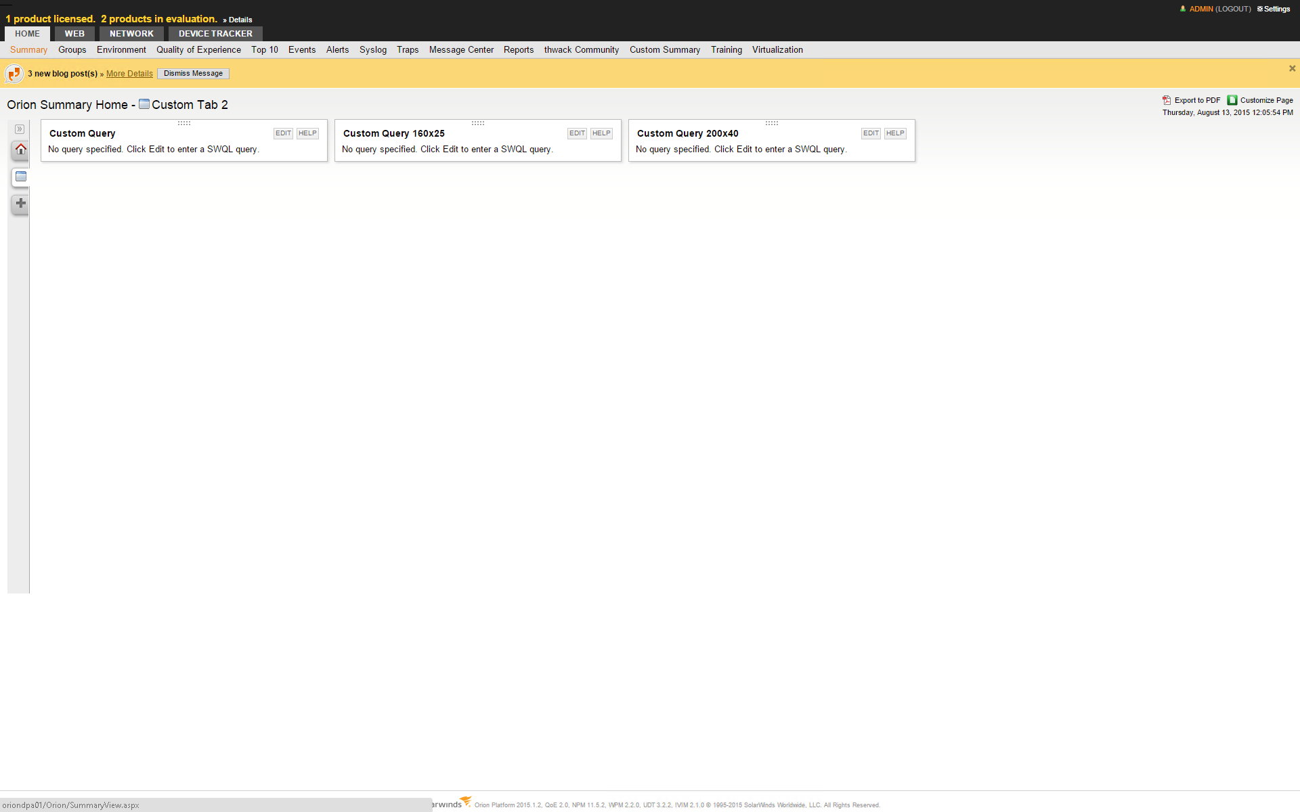The height and width of the screenshot is (812, 1300).
Task: Switch to DEVICE TRACKER tab
Action: (215, 34)
